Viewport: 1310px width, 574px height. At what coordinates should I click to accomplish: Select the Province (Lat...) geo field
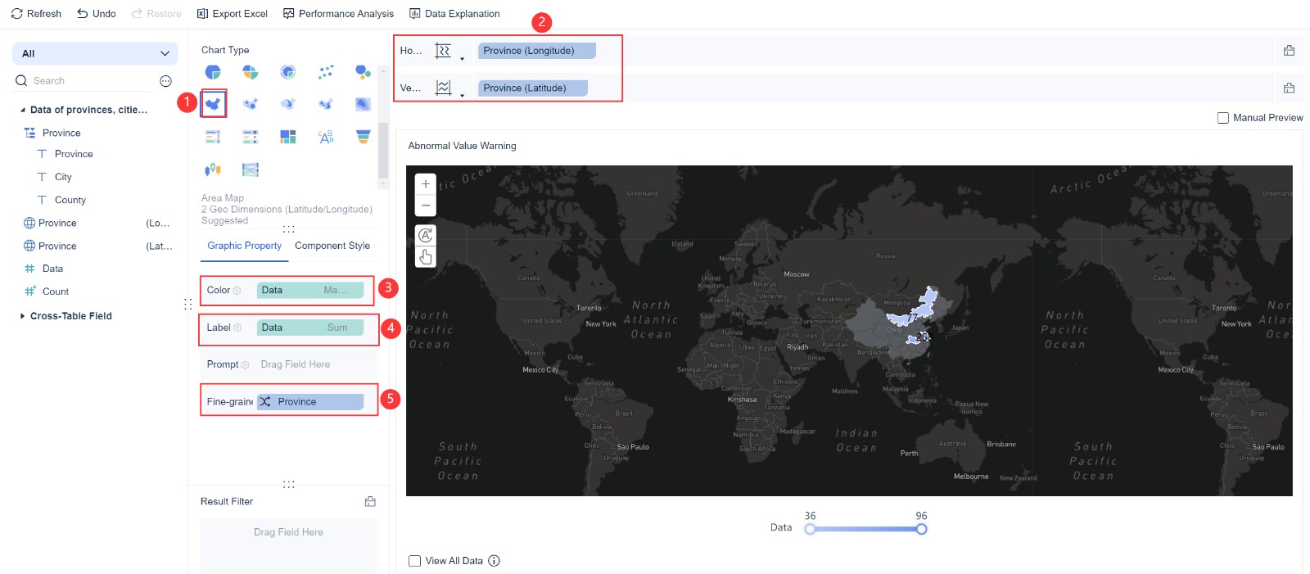pos(97,246)
